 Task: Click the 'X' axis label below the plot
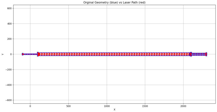[x=115, y=110]
